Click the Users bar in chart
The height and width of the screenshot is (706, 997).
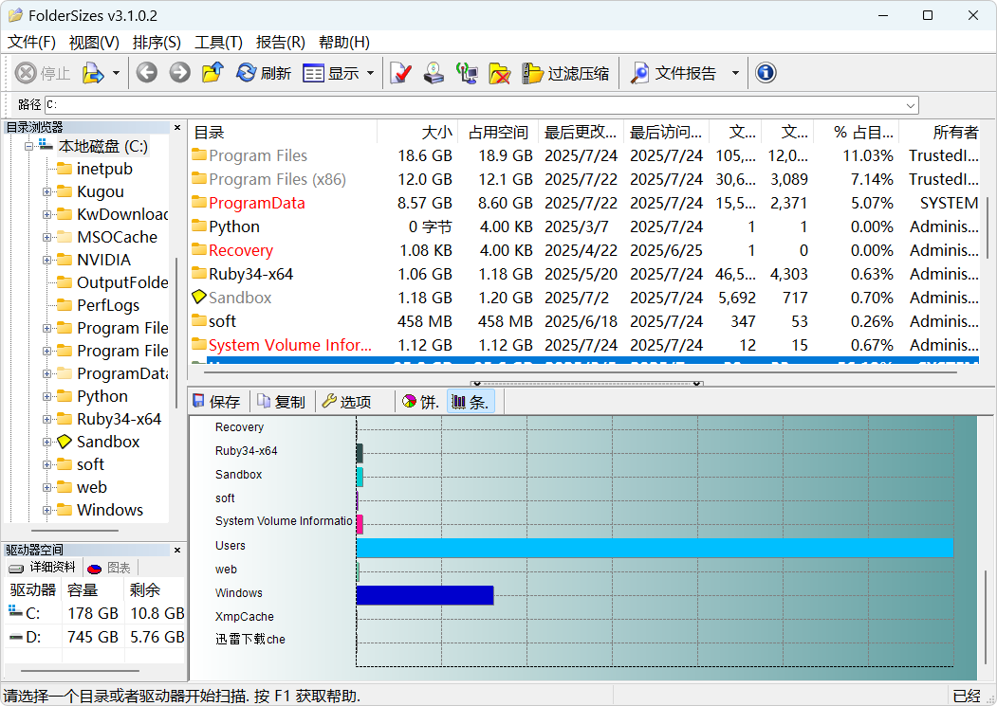pyautogui.click(x=655, y=548)
